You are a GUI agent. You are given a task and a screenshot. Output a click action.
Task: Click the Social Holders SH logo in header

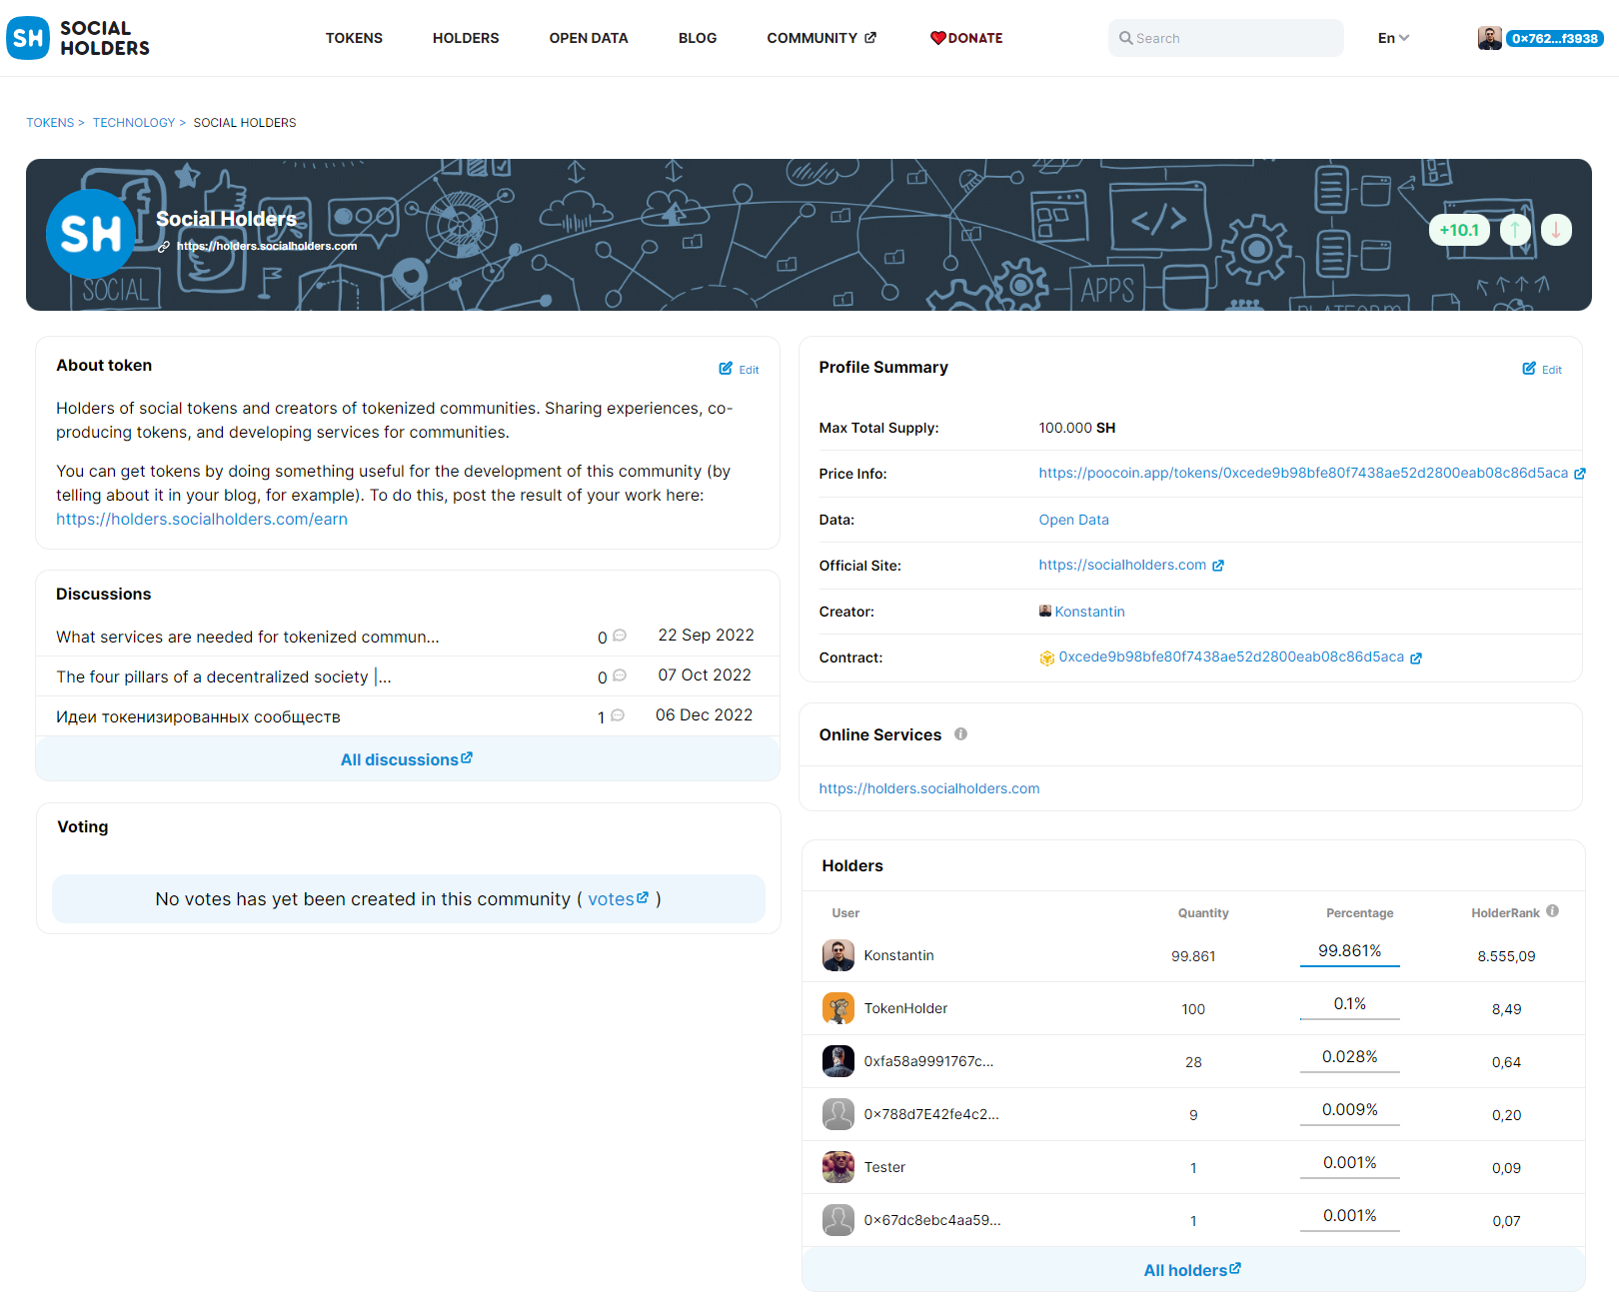(78, 38)
